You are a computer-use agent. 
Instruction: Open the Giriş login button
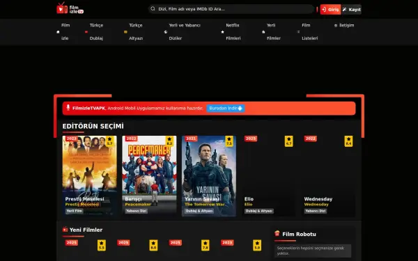tap(330, 10)
